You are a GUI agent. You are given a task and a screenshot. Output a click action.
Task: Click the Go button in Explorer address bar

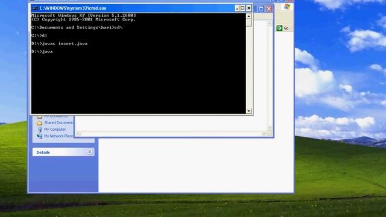283,28
